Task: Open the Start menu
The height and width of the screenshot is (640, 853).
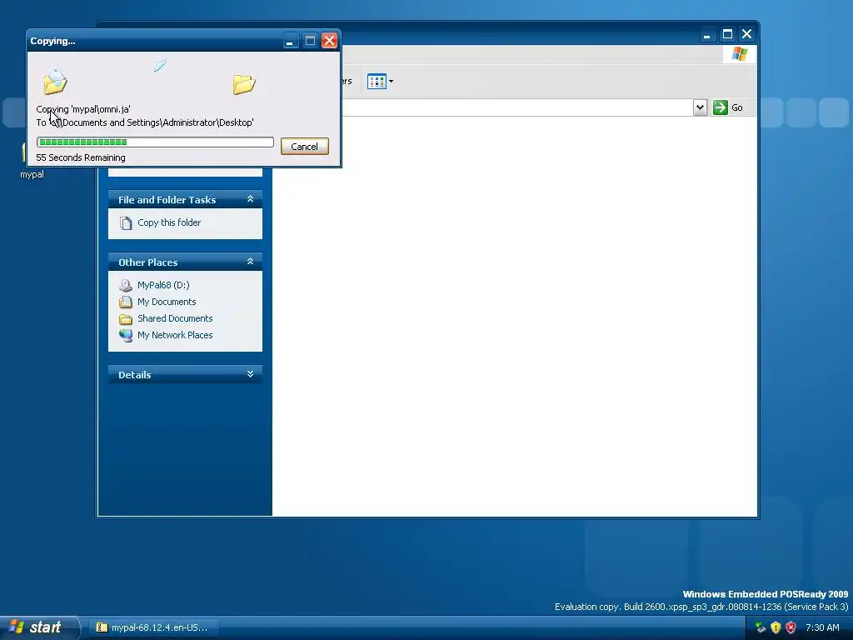Action: click(x=39, y=627)
